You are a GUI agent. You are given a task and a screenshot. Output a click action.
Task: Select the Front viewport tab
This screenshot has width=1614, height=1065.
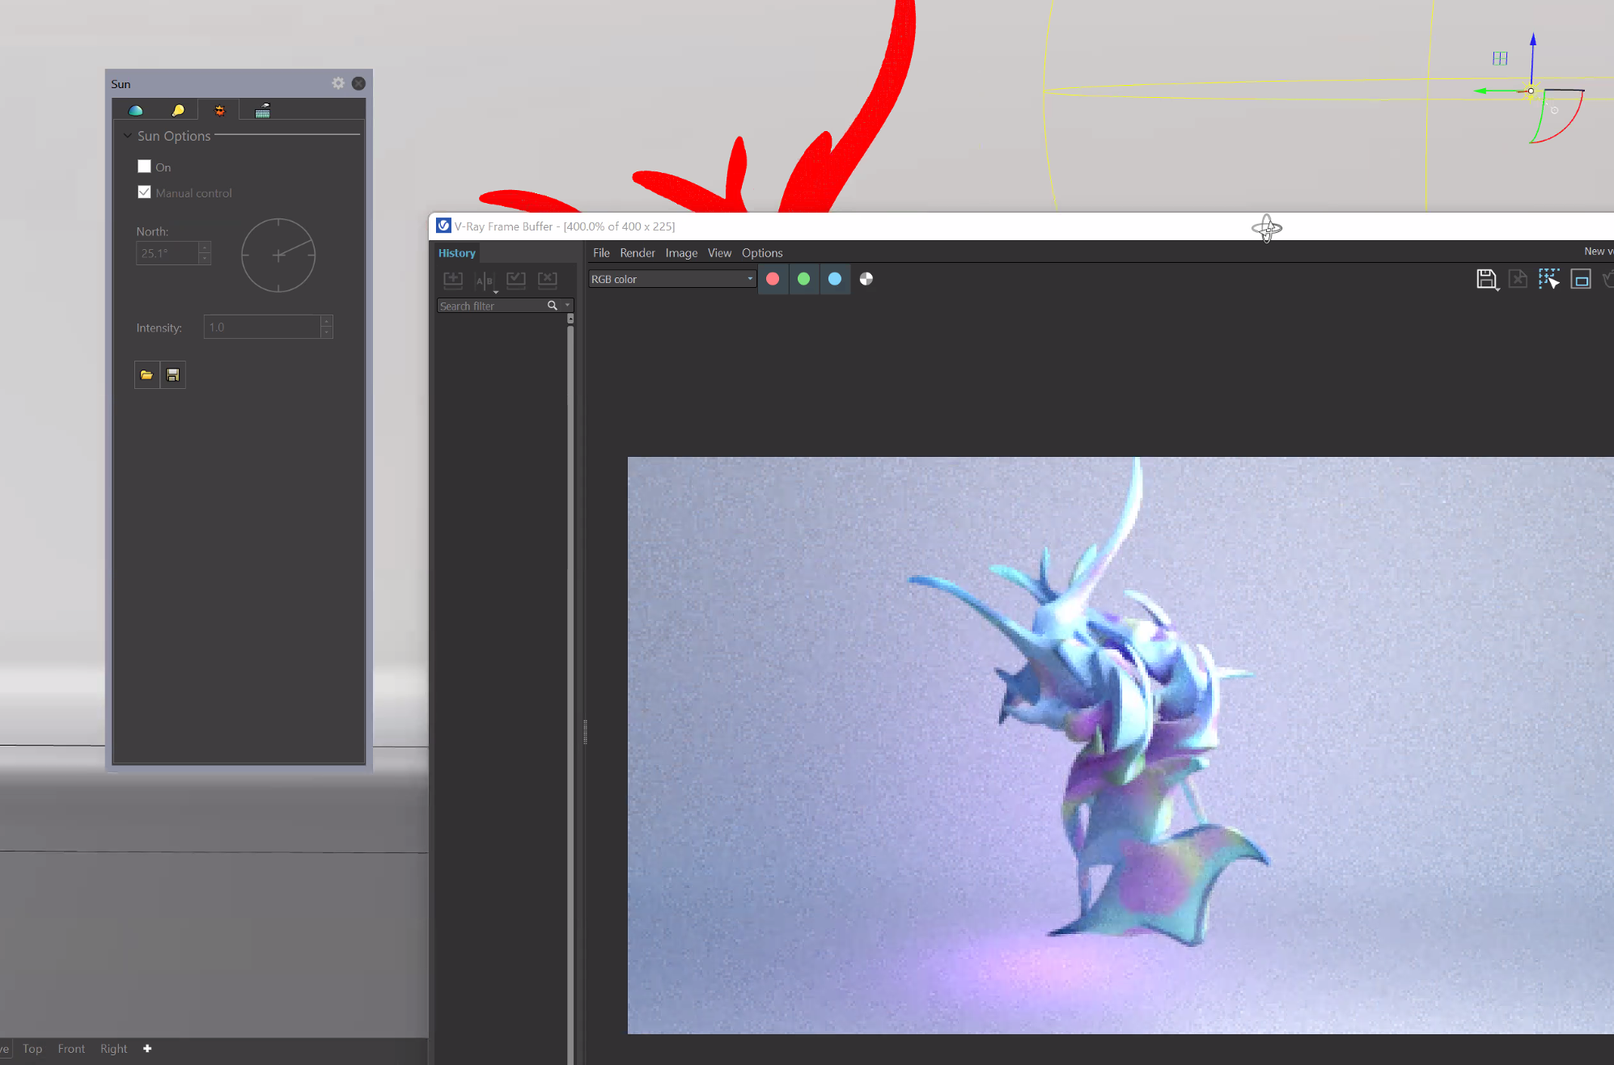[71, 1049]
